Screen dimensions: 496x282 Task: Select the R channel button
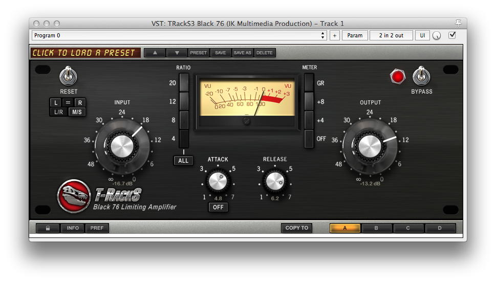pyautogui.click(x=80, y=102)
